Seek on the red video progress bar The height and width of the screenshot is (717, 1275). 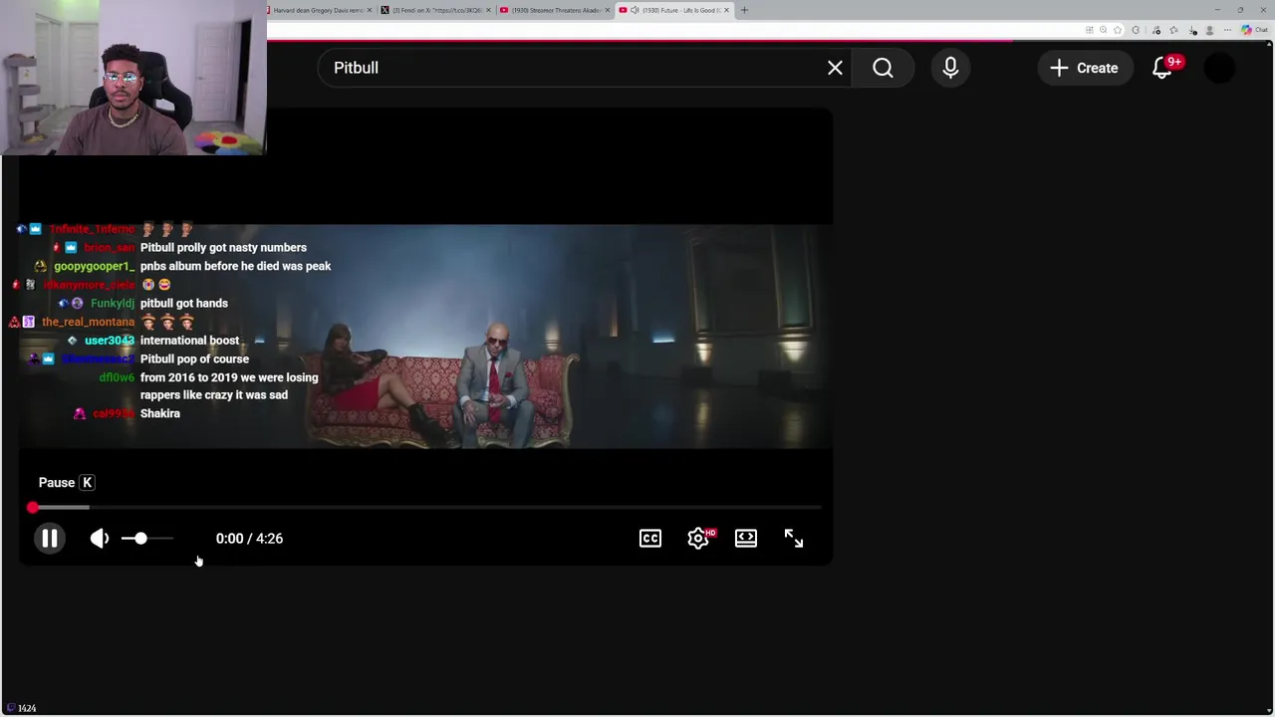coord(425,508)
